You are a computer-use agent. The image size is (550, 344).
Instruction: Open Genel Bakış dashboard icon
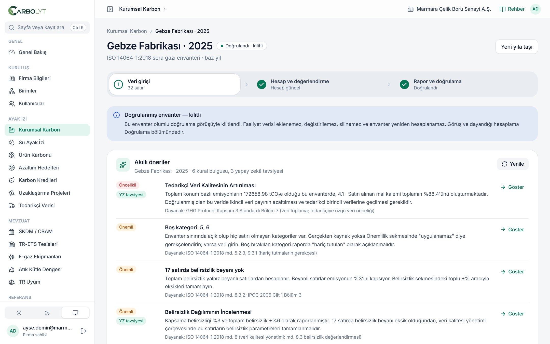coord(12,52)
